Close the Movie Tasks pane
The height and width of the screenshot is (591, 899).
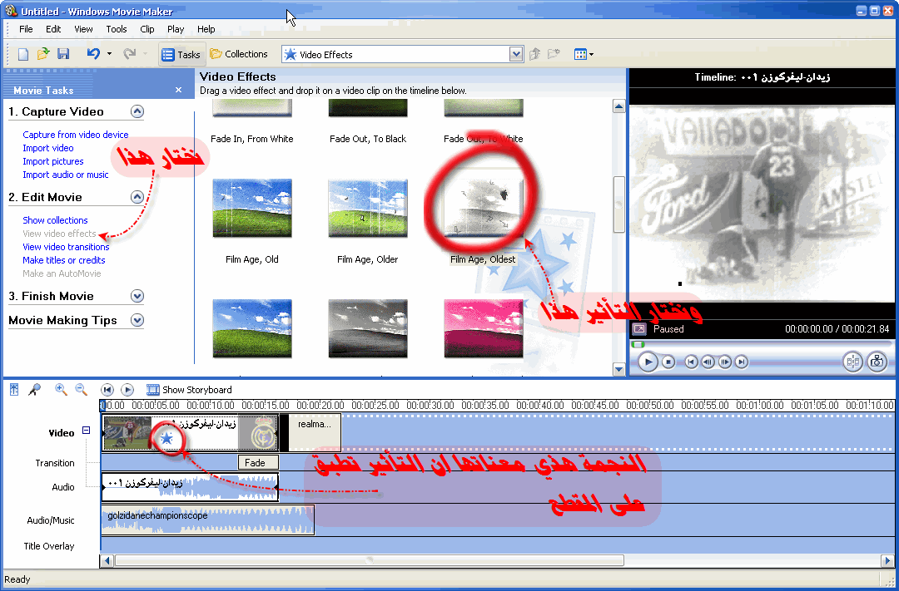pos(178,90)
